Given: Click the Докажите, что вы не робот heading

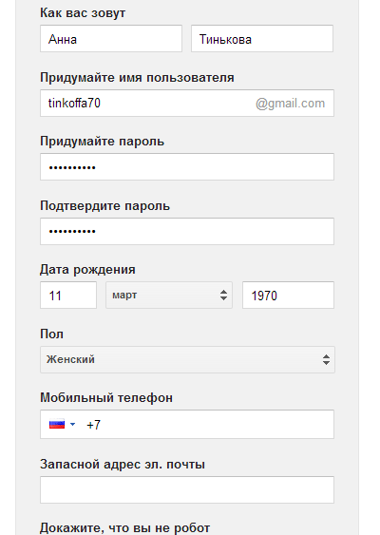Looking at the screenshot, I should coord(124,527).
